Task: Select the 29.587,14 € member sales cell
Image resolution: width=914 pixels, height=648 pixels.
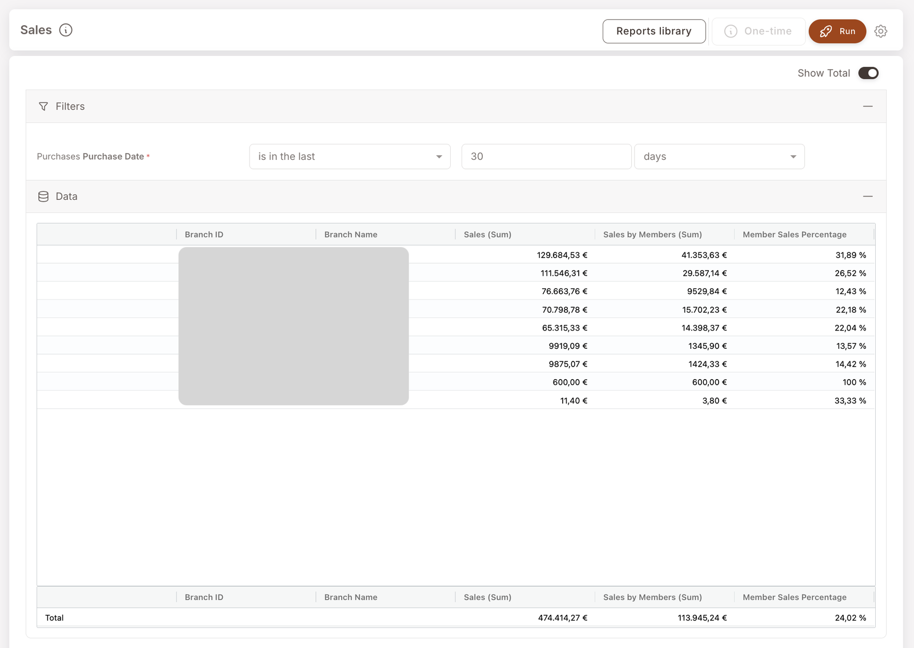Action: (664, 273)
